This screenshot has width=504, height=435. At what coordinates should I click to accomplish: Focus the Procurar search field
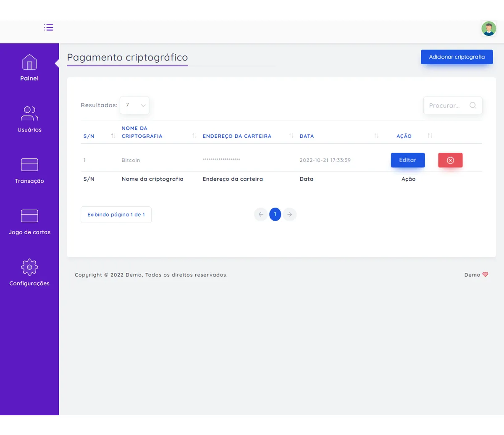point(445,105)
